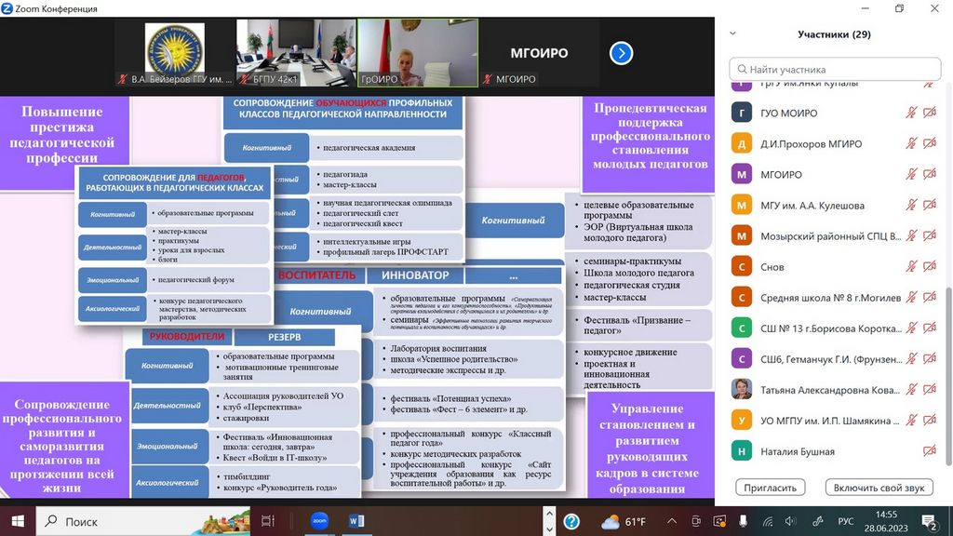The width and height of the screenshot is (953, 536).
Task: Open Task View in the taskbar
Action: (x=268, y=521)
